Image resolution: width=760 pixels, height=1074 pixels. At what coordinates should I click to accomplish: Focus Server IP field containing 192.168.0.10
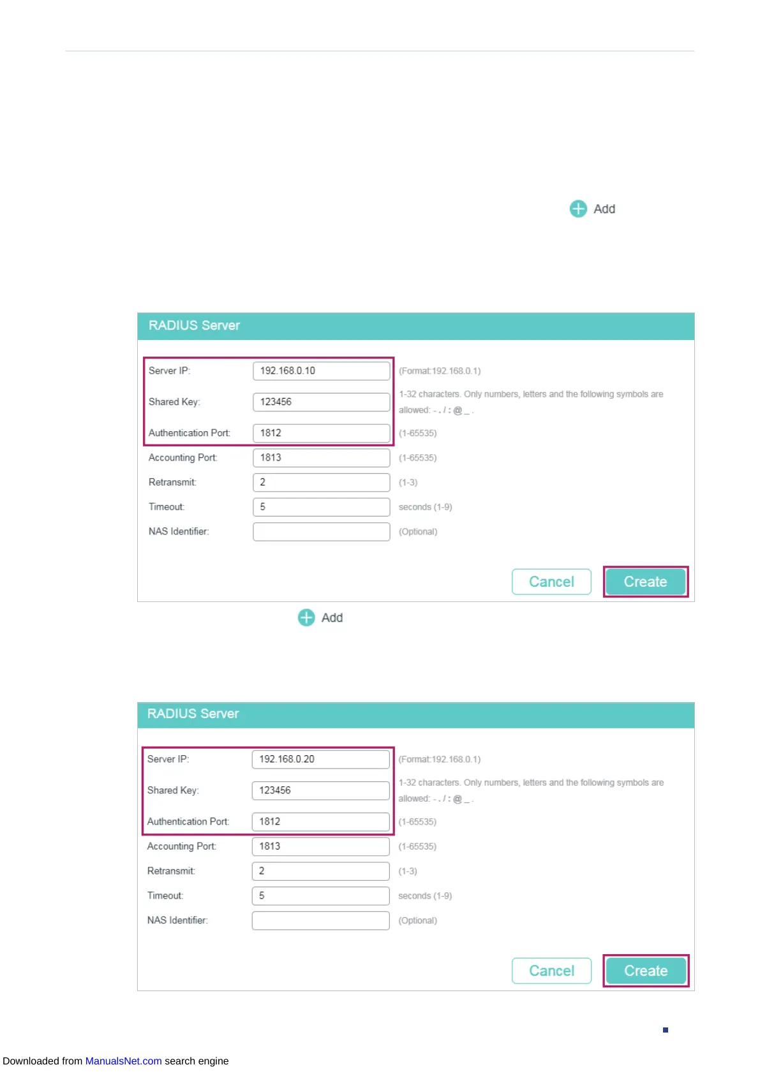321,371
